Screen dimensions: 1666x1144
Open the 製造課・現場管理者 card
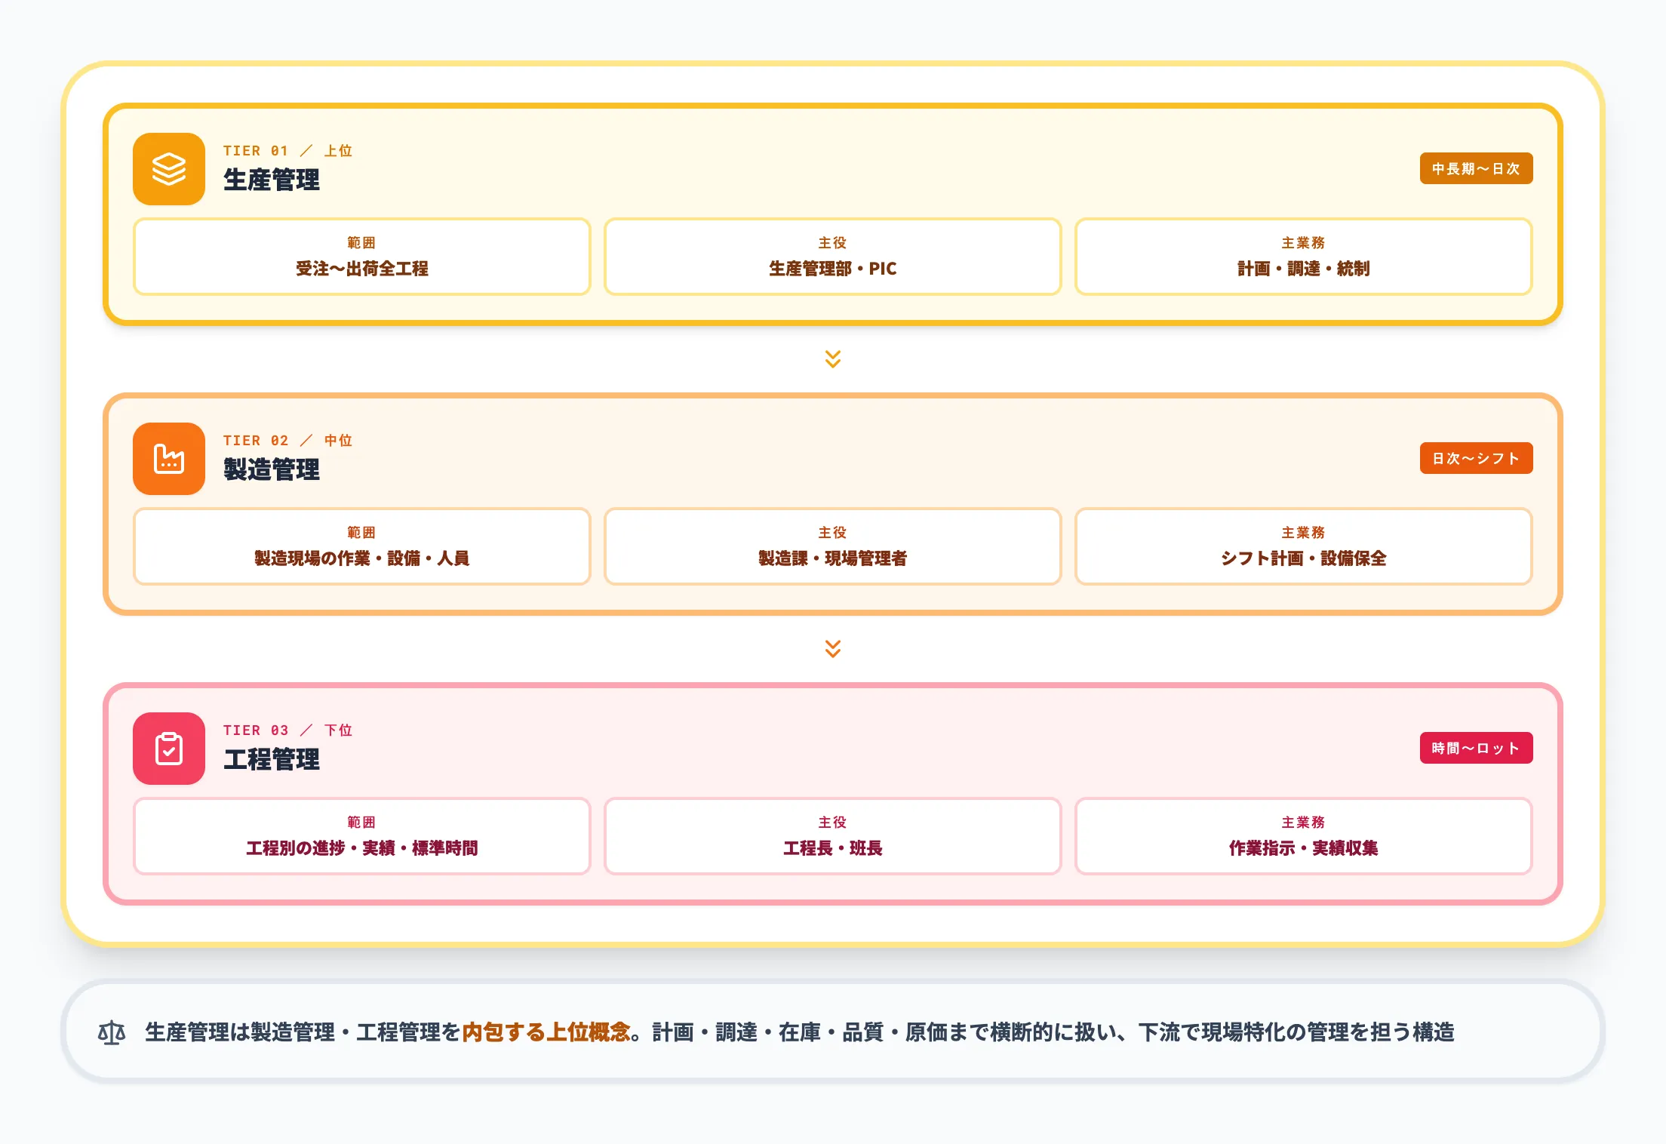[832, 546]
